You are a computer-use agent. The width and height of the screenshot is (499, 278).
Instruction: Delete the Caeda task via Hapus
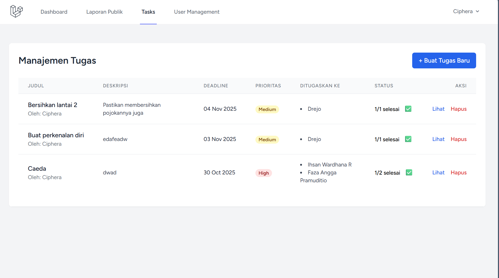pyautogui.click(x=459, y=173)
